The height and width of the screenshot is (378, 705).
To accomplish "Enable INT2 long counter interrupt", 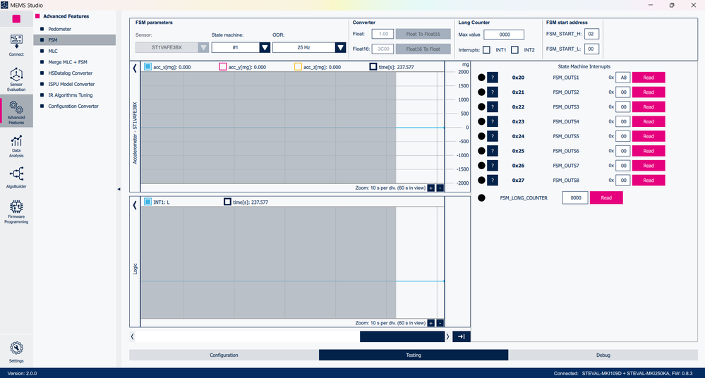I will point(514,50).
